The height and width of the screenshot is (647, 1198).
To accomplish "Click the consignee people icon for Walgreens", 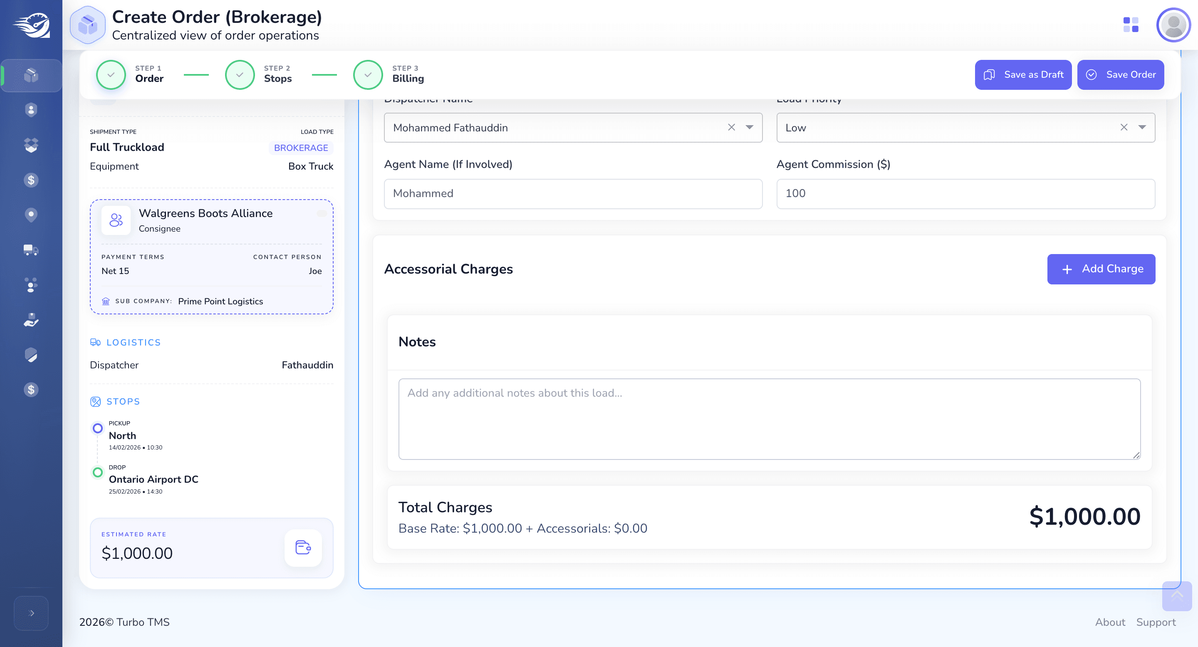I will pos(116,220).
